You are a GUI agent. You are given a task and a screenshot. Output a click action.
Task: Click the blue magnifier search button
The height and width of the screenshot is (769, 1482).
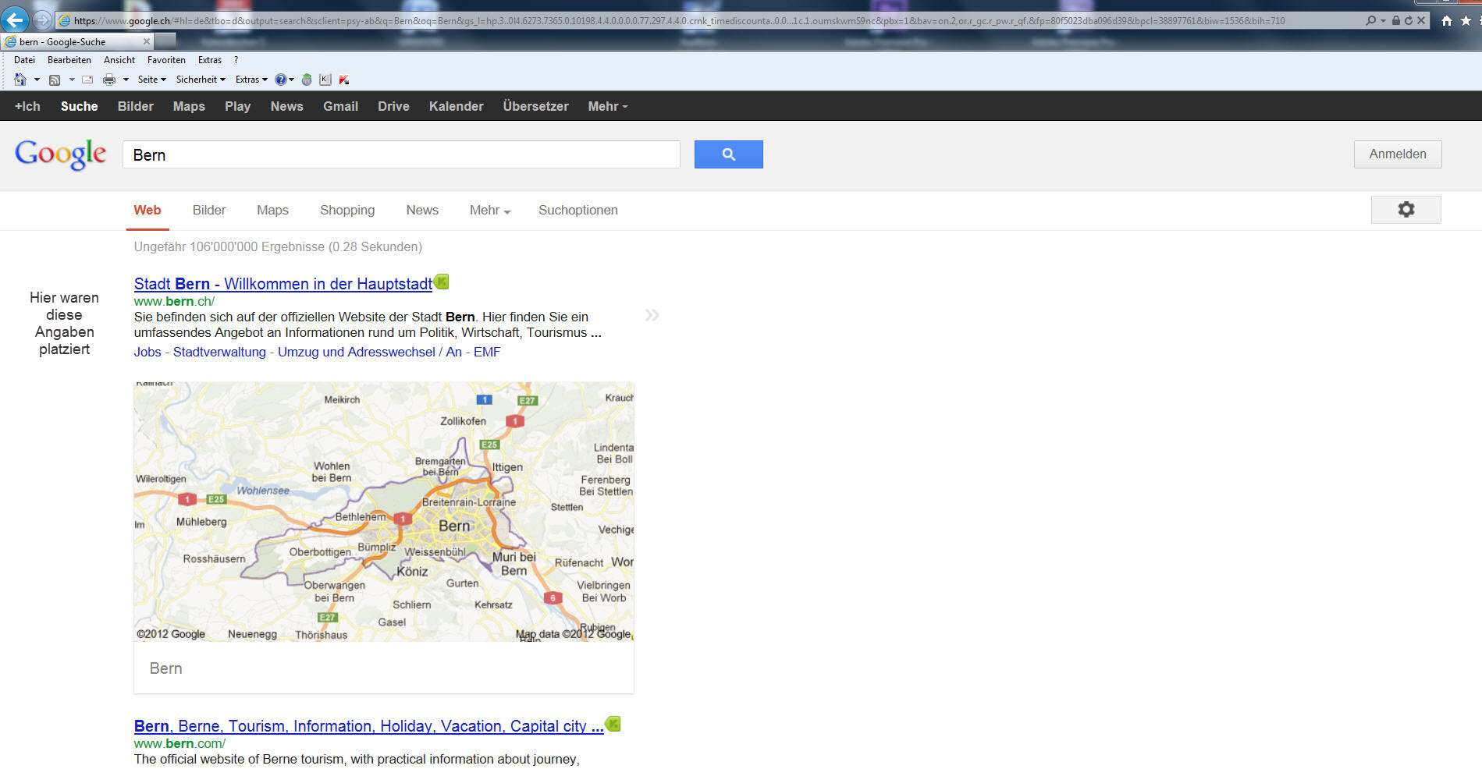[728, 154]
